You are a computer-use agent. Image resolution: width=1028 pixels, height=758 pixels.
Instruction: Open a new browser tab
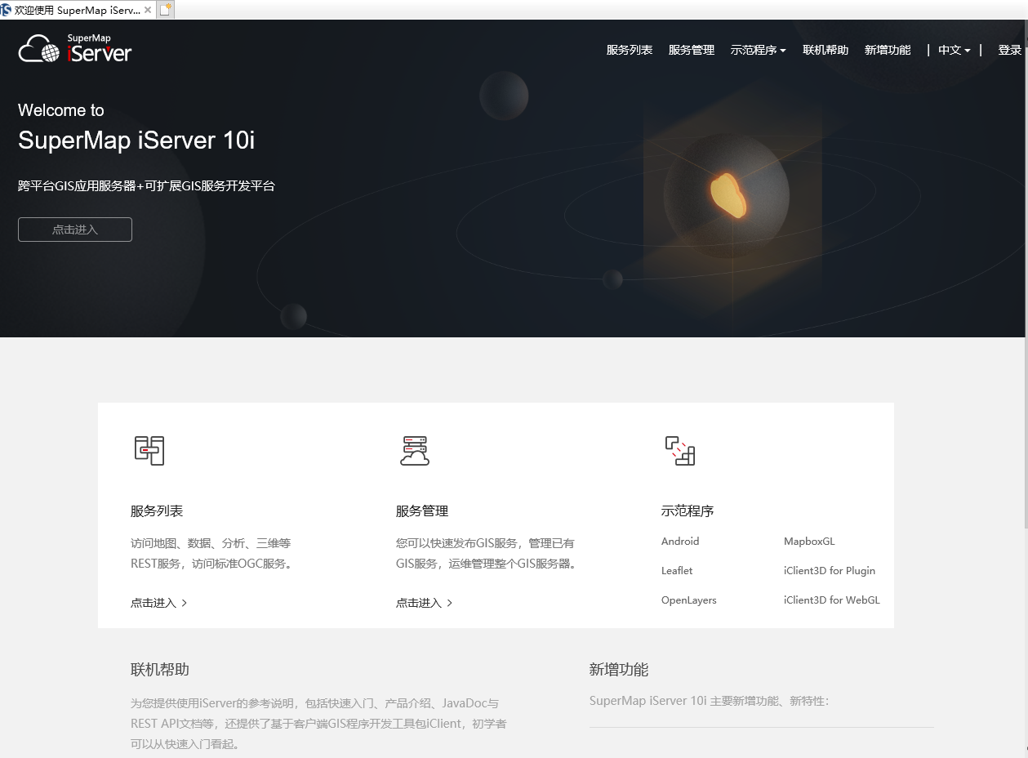pyautogui.click(x=165, y=10)
